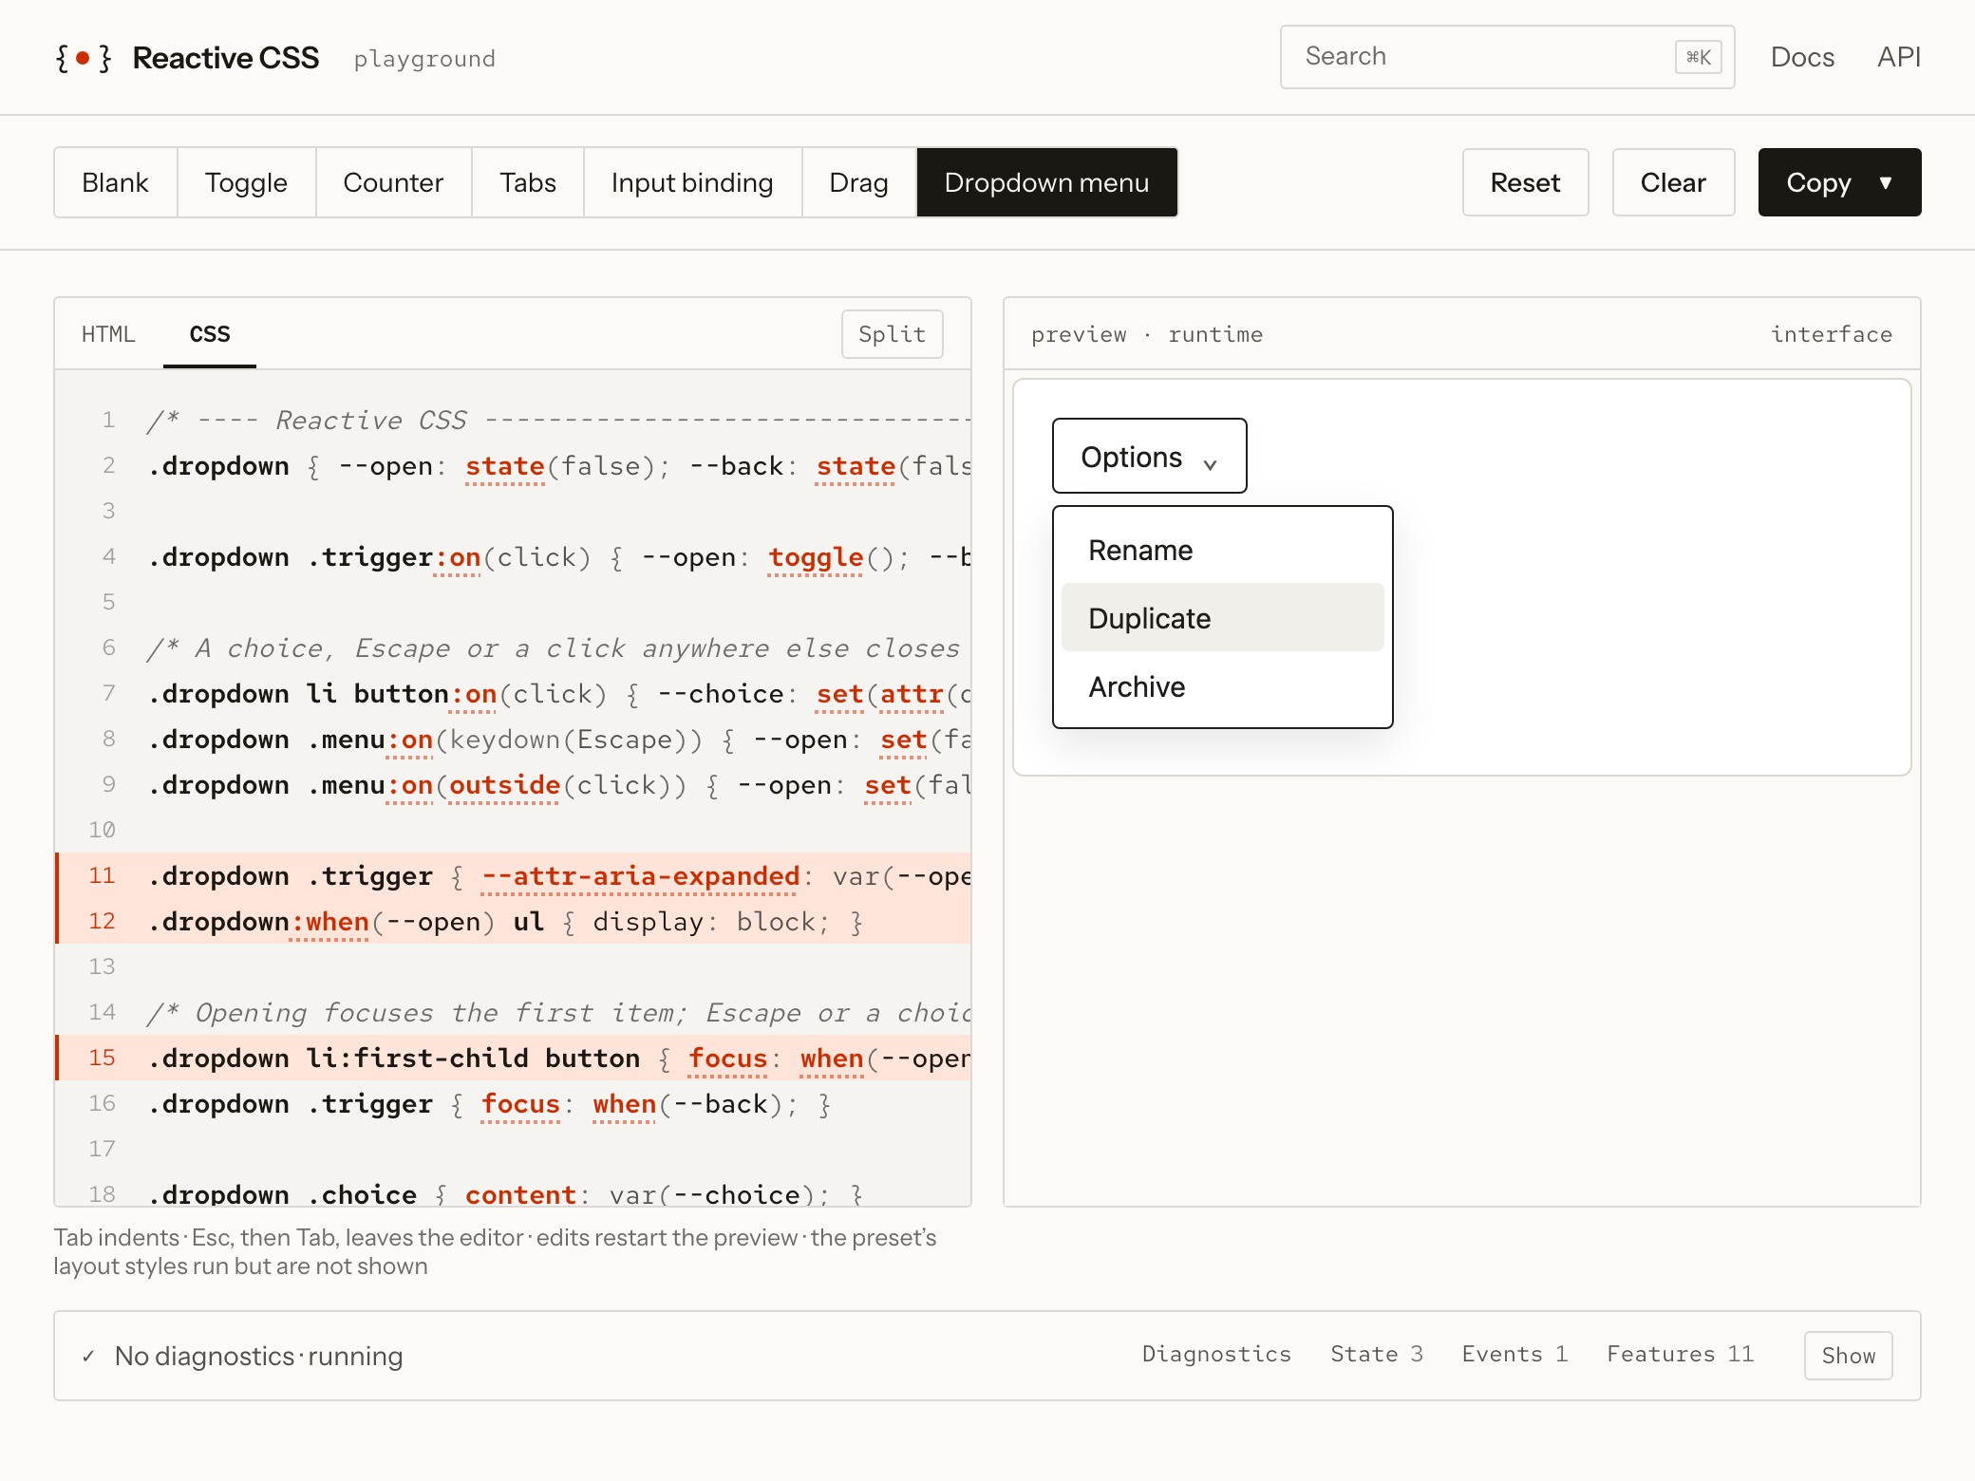Click the Reset button
Screen dimensions: 1975x1481
pyautogui.click(x=1525, y=182)
